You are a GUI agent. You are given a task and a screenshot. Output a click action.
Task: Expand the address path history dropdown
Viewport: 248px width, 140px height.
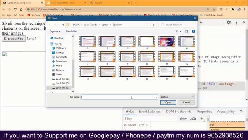tap(147, 25)
